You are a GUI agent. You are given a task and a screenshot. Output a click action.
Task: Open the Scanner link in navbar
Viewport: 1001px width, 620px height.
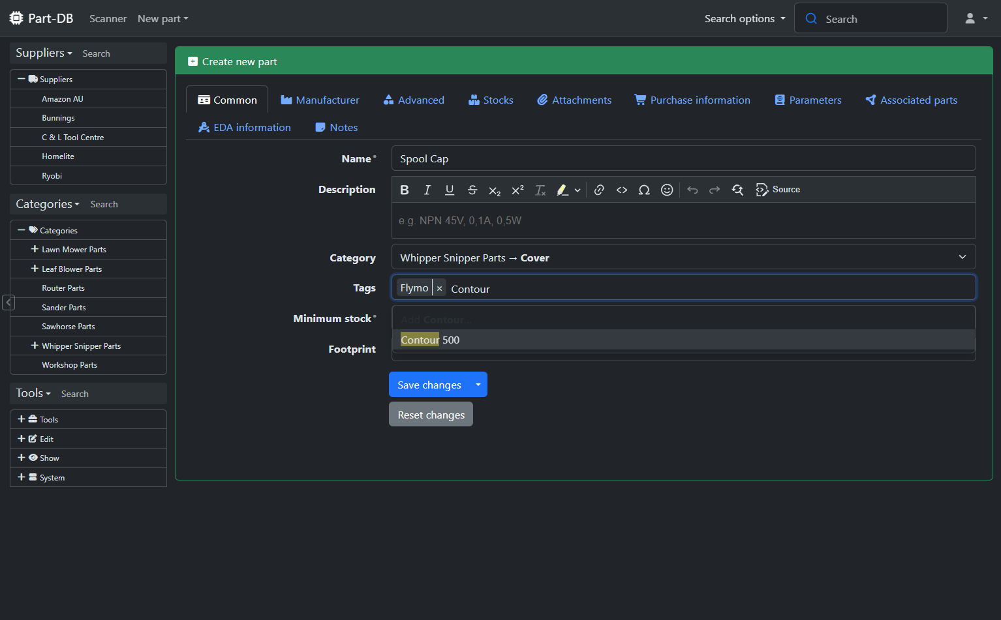point(108,19)
